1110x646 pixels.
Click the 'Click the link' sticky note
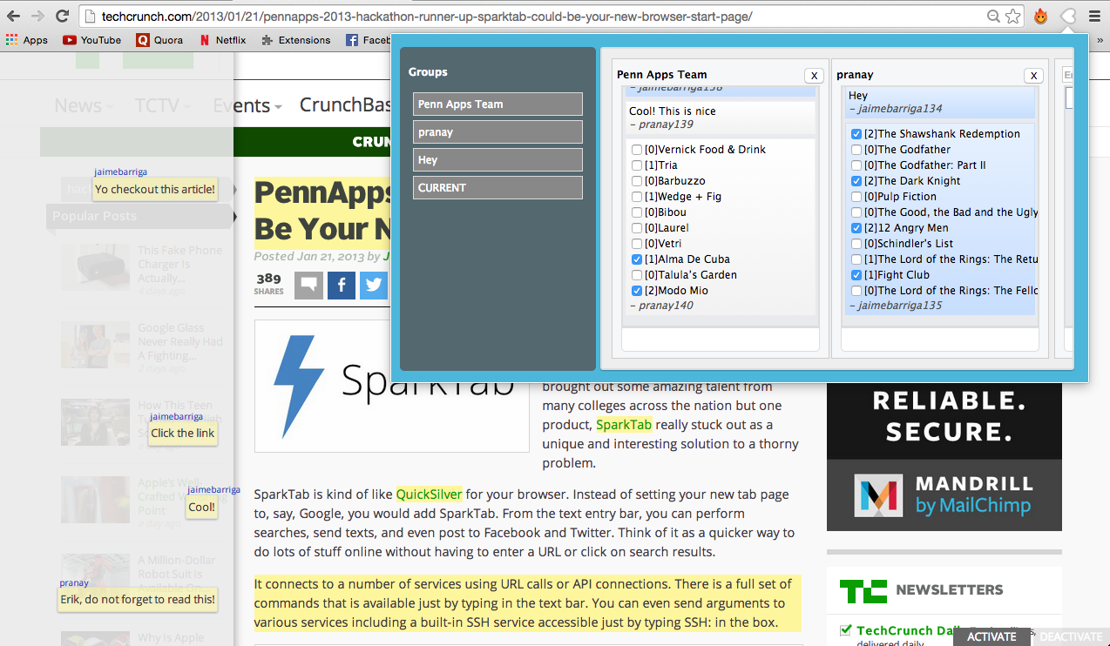183,433
